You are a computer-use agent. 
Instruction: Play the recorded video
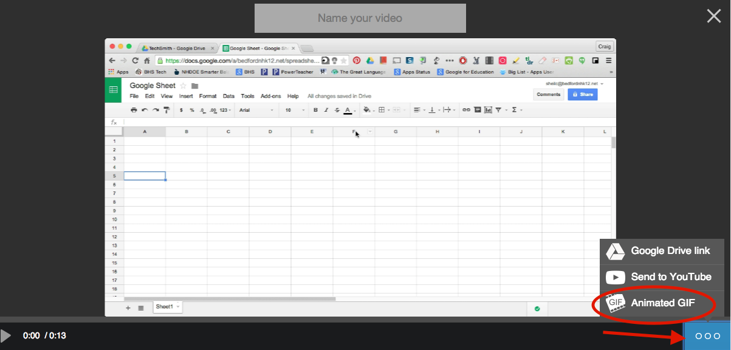click(x=6, y=335)
